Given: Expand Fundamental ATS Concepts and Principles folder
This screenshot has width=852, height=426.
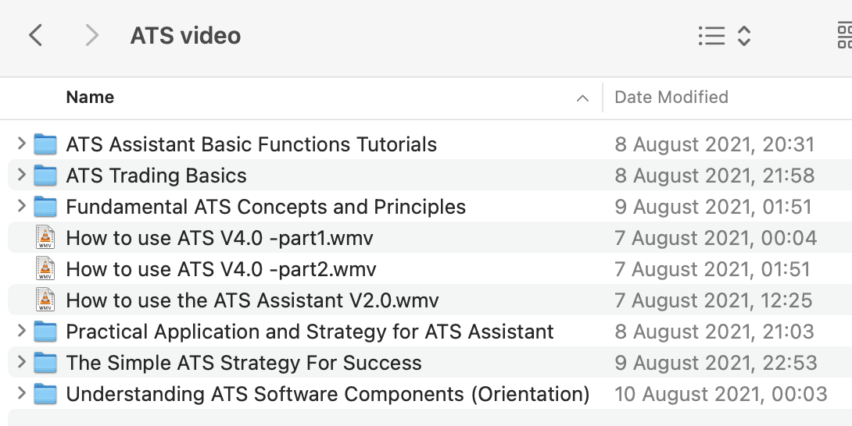Looking at the screenshot, I should 22,206.
